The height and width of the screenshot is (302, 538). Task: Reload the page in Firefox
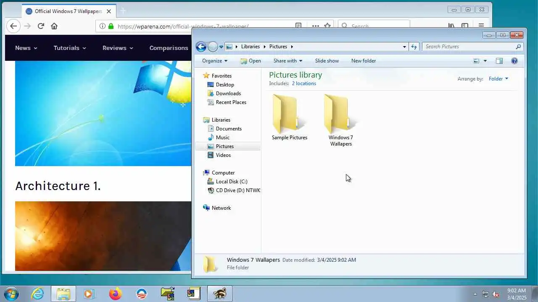[x=41, y=26]
